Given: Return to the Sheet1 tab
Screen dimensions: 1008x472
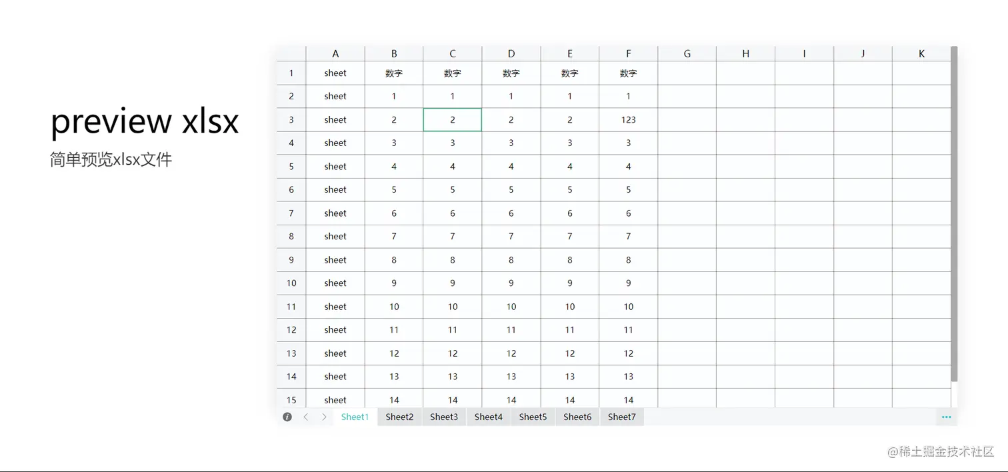Looking at the screenshot, I should 355,417.
